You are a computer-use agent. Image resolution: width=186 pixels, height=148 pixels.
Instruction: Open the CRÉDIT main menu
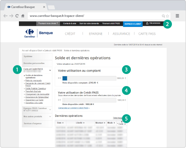pos(70,34)
